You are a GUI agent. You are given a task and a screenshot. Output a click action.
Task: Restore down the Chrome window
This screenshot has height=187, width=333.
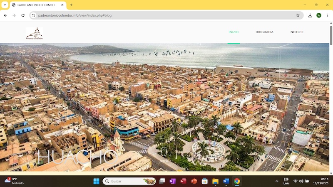pyautogui.click(x=316, y=5)
